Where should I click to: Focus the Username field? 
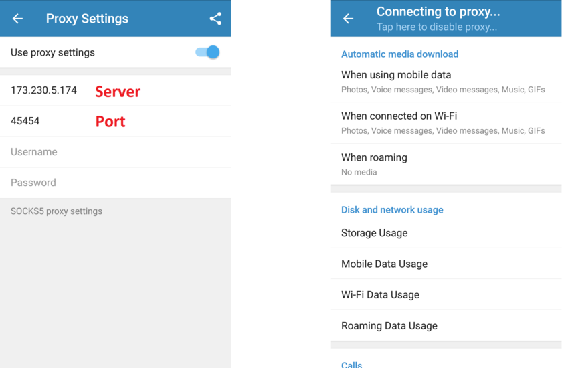[x=115, y=152]
